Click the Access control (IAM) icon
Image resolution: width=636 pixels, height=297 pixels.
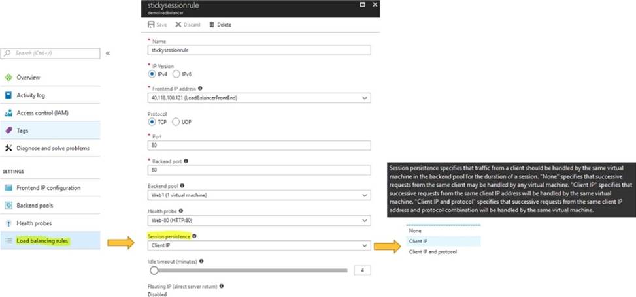[8, 113]
